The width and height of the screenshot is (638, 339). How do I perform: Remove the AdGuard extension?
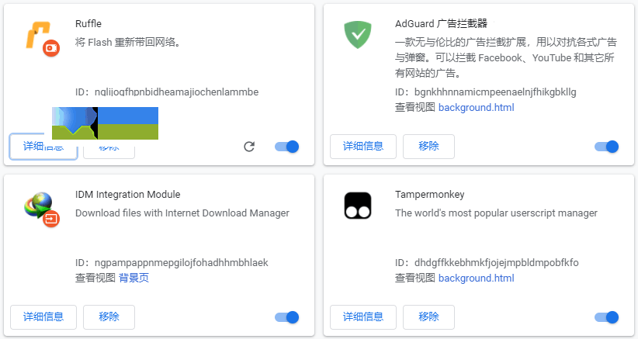pyautogui.click(x=428, y=147)
